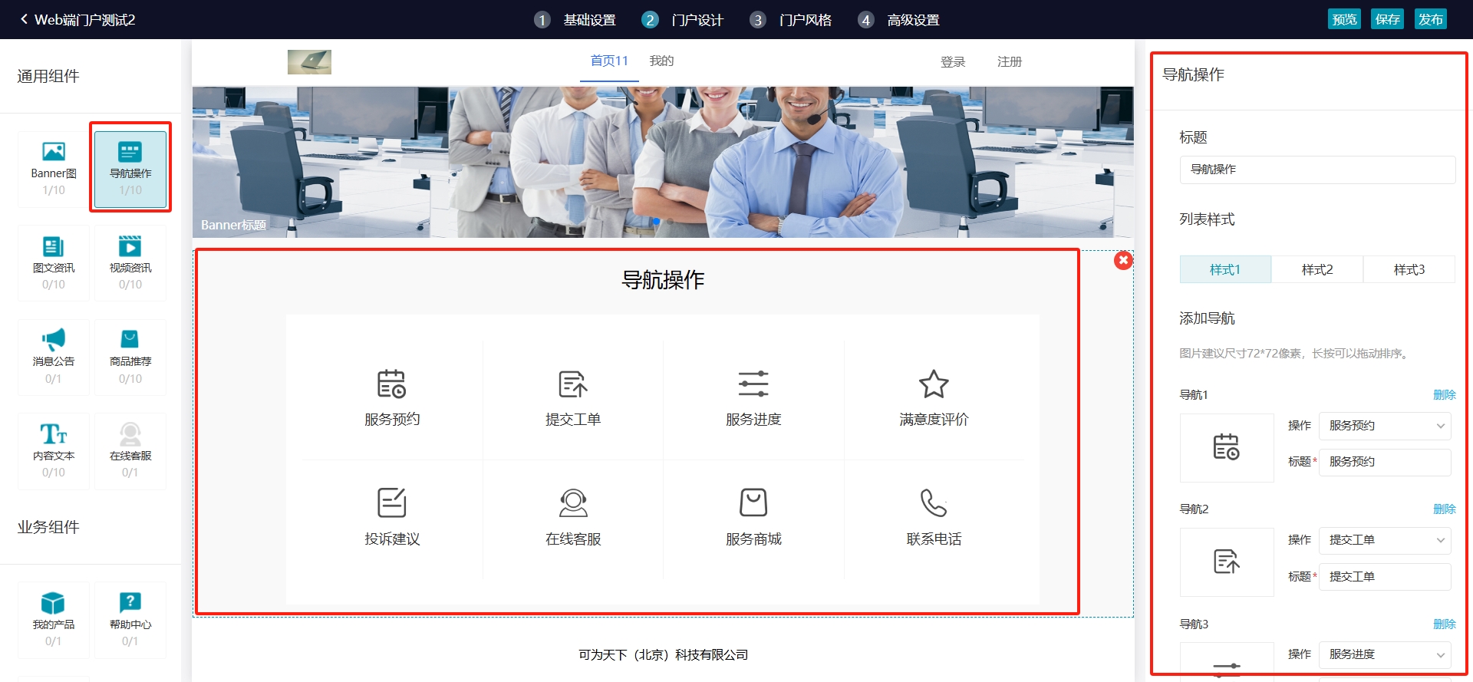The image size is (1473, 682).
Task: Go to step 4 高级设置
Action: (898, 20)
